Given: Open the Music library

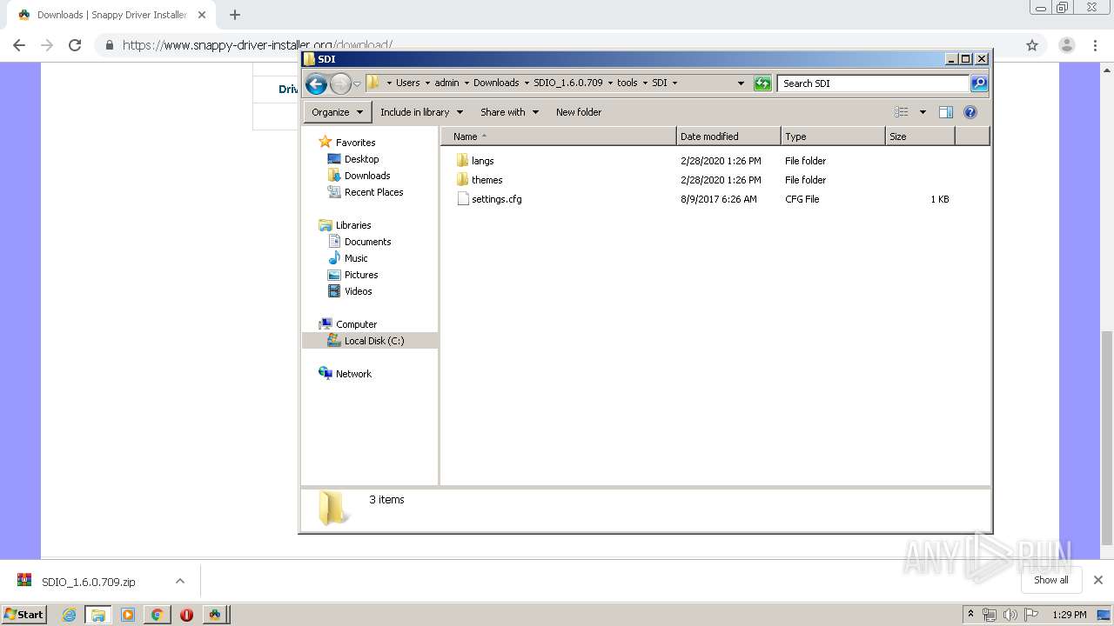Looking at the screenshot, I should [356, 258].
